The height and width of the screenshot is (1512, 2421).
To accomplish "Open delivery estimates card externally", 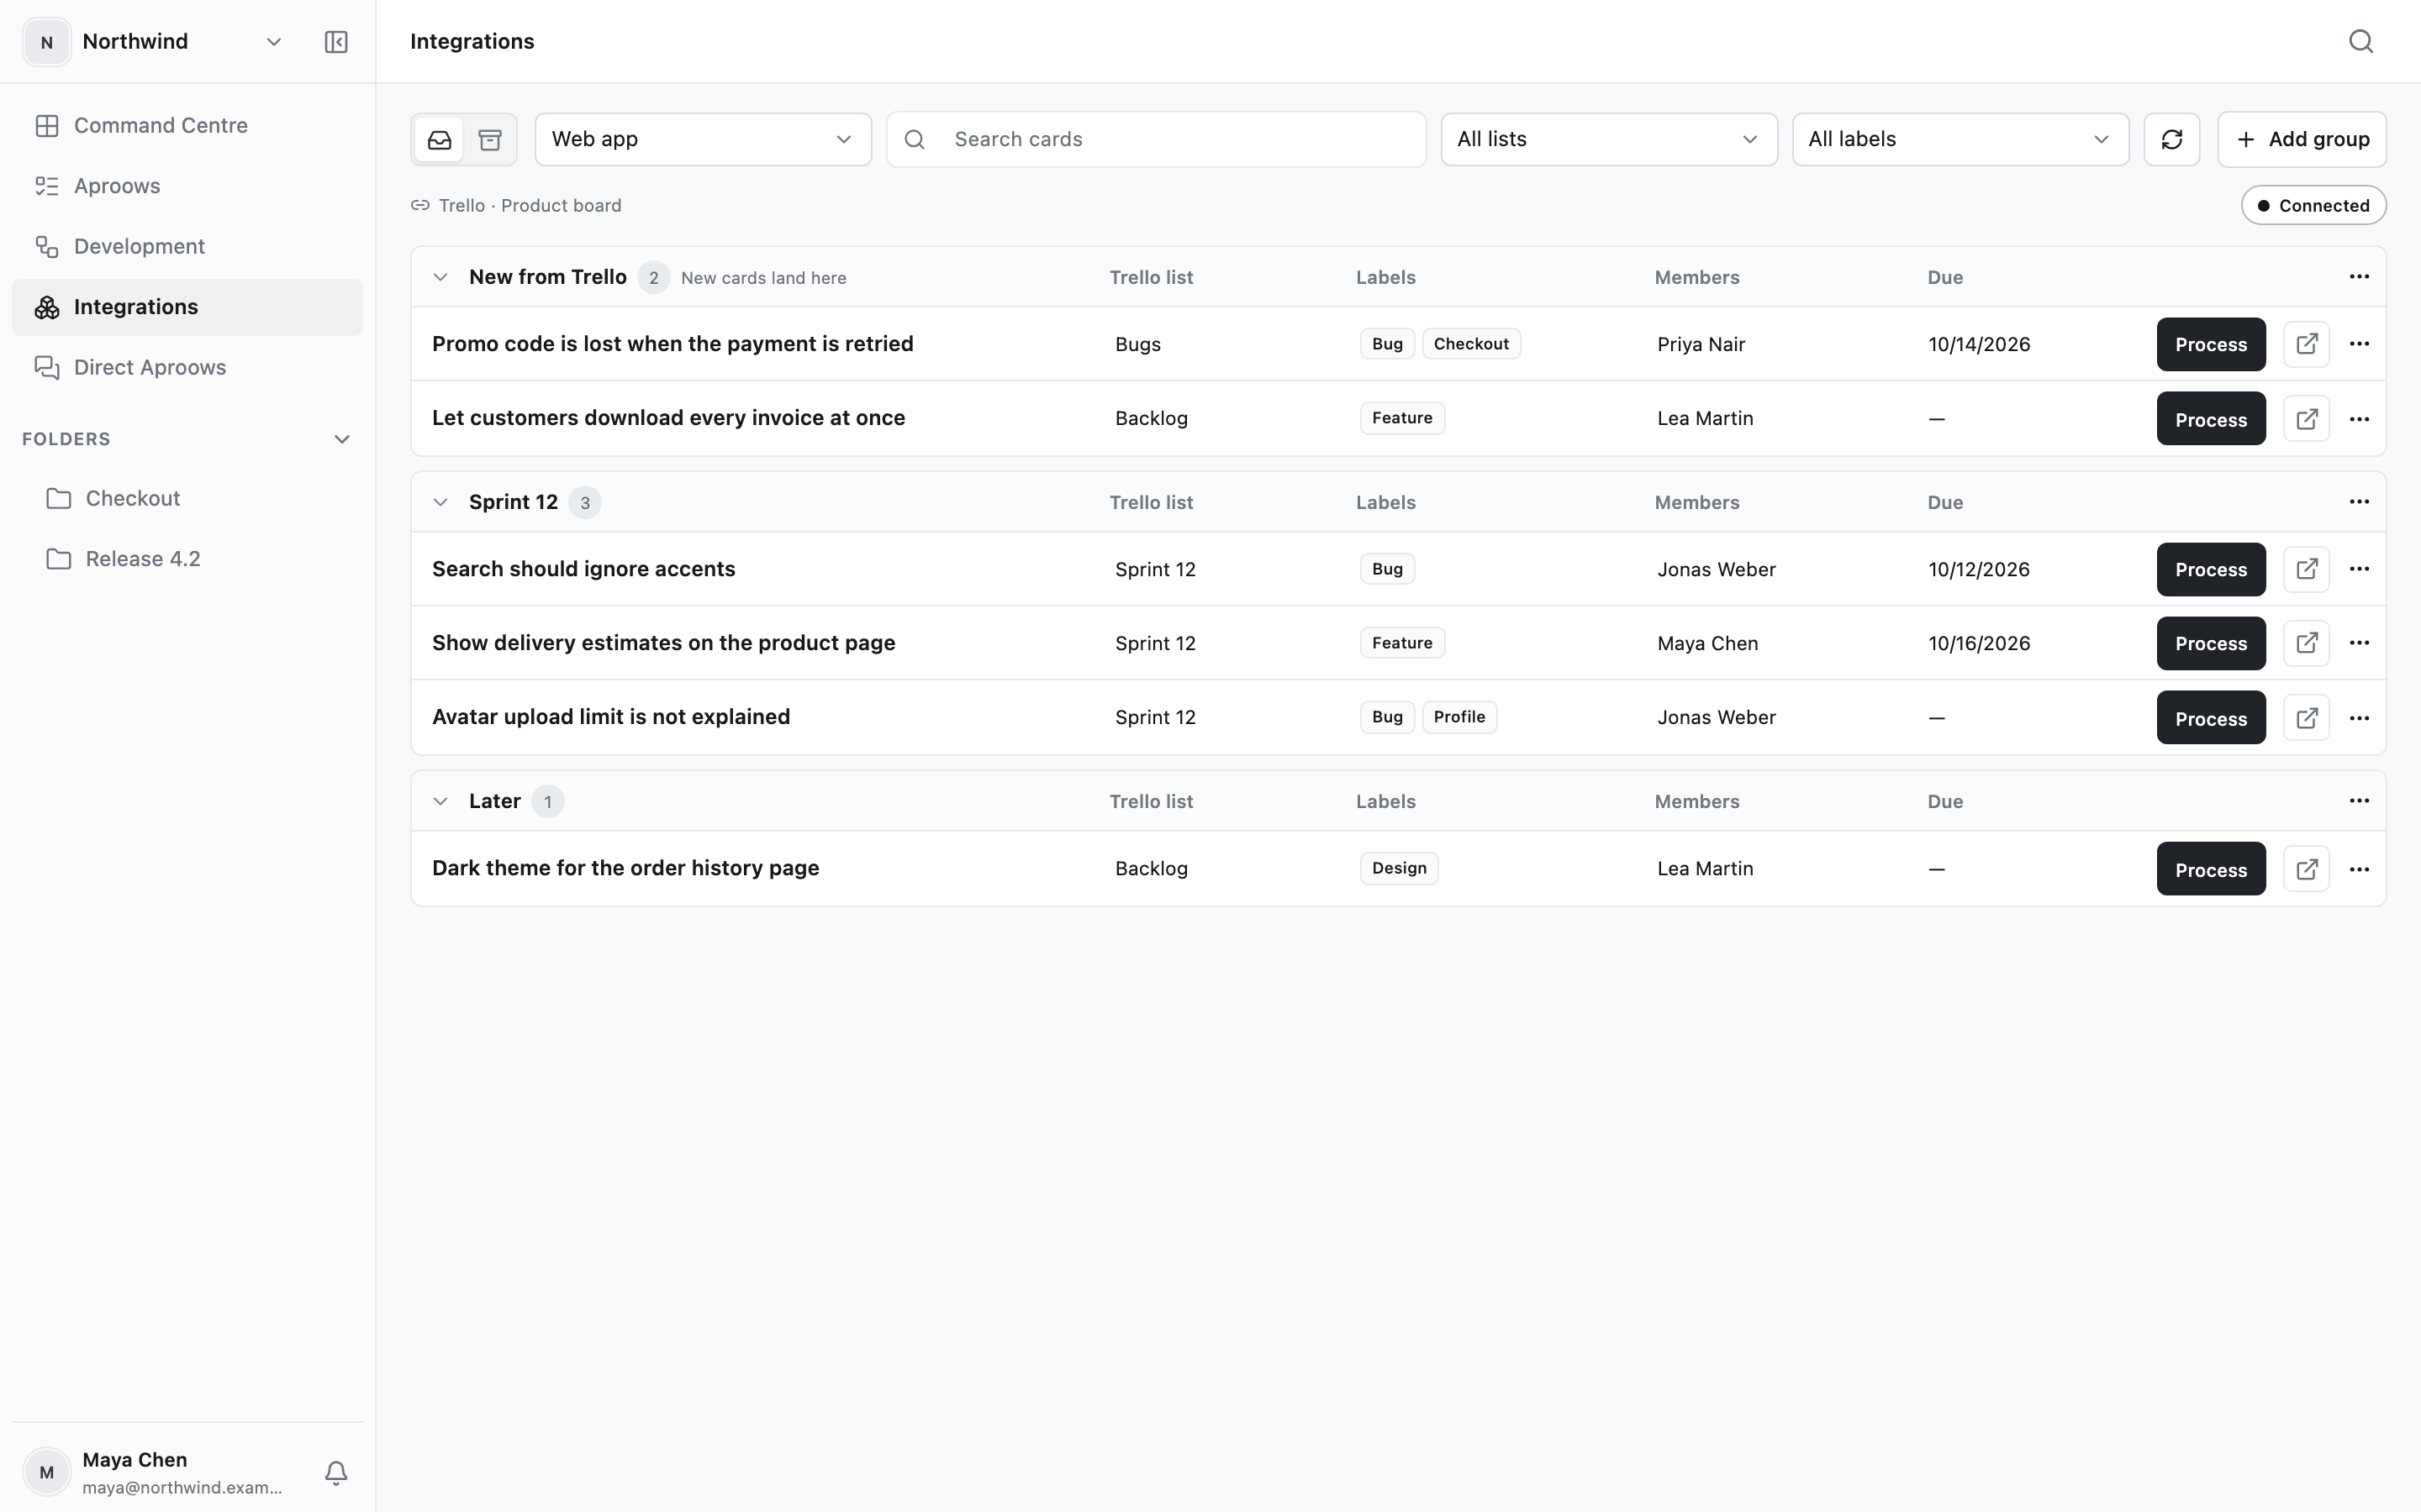I will click(2307, 643).
